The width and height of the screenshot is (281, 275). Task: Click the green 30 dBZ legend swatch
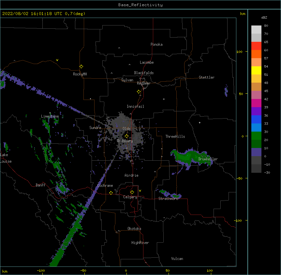(256, 136)
